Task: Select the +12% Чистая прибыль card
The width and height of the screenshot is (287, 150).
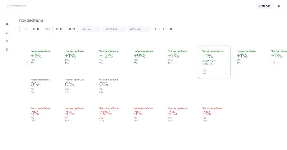Action: click(109, 57)
